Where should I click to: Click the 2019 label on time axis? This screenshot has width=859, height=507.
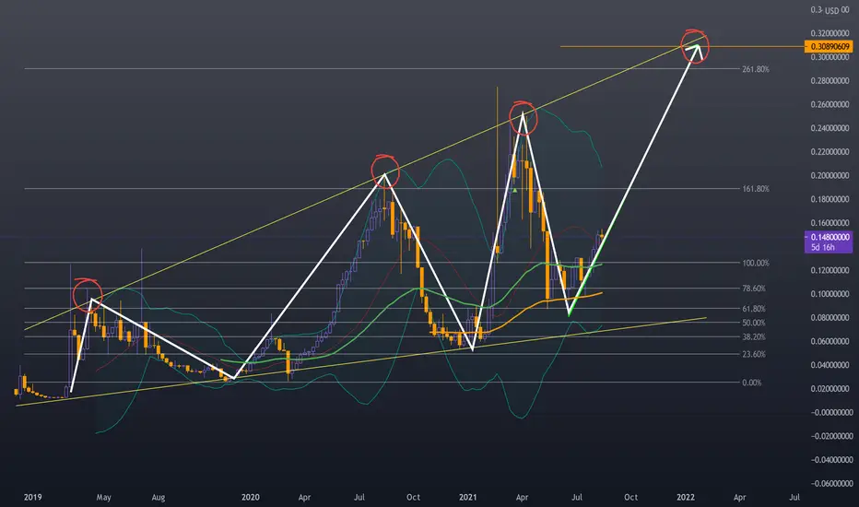click(33, 497)
